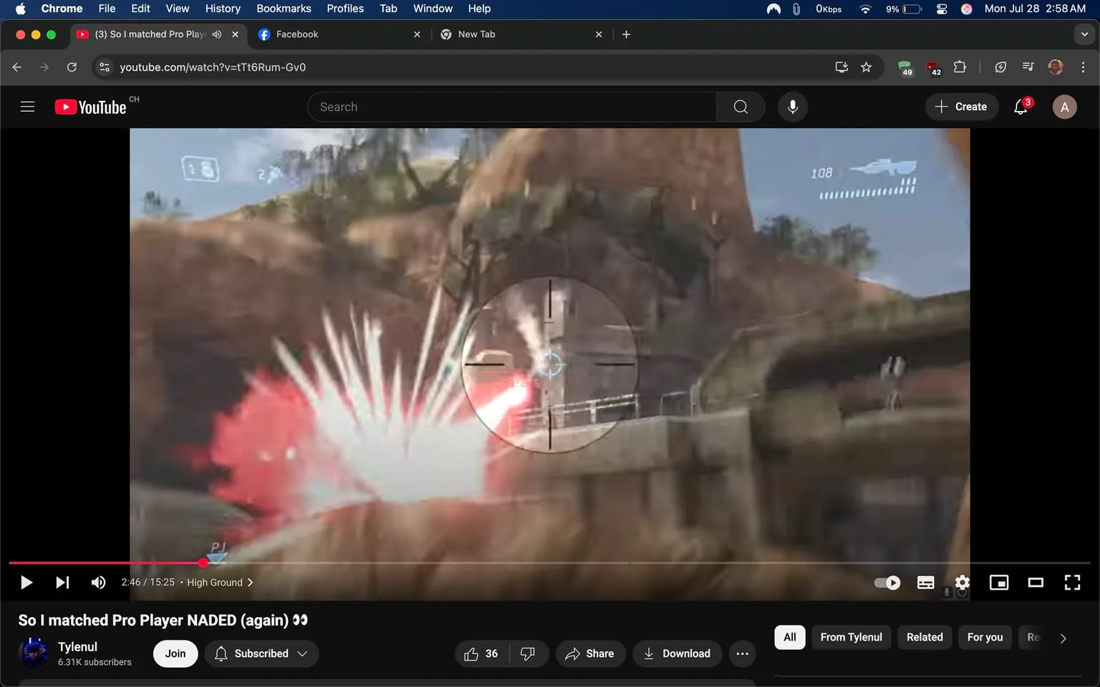Go back in browser history
Screen dimensions: 1100x687
(17, 67)
